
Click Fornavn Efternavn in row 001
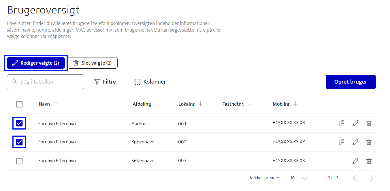tap(57, 124)
